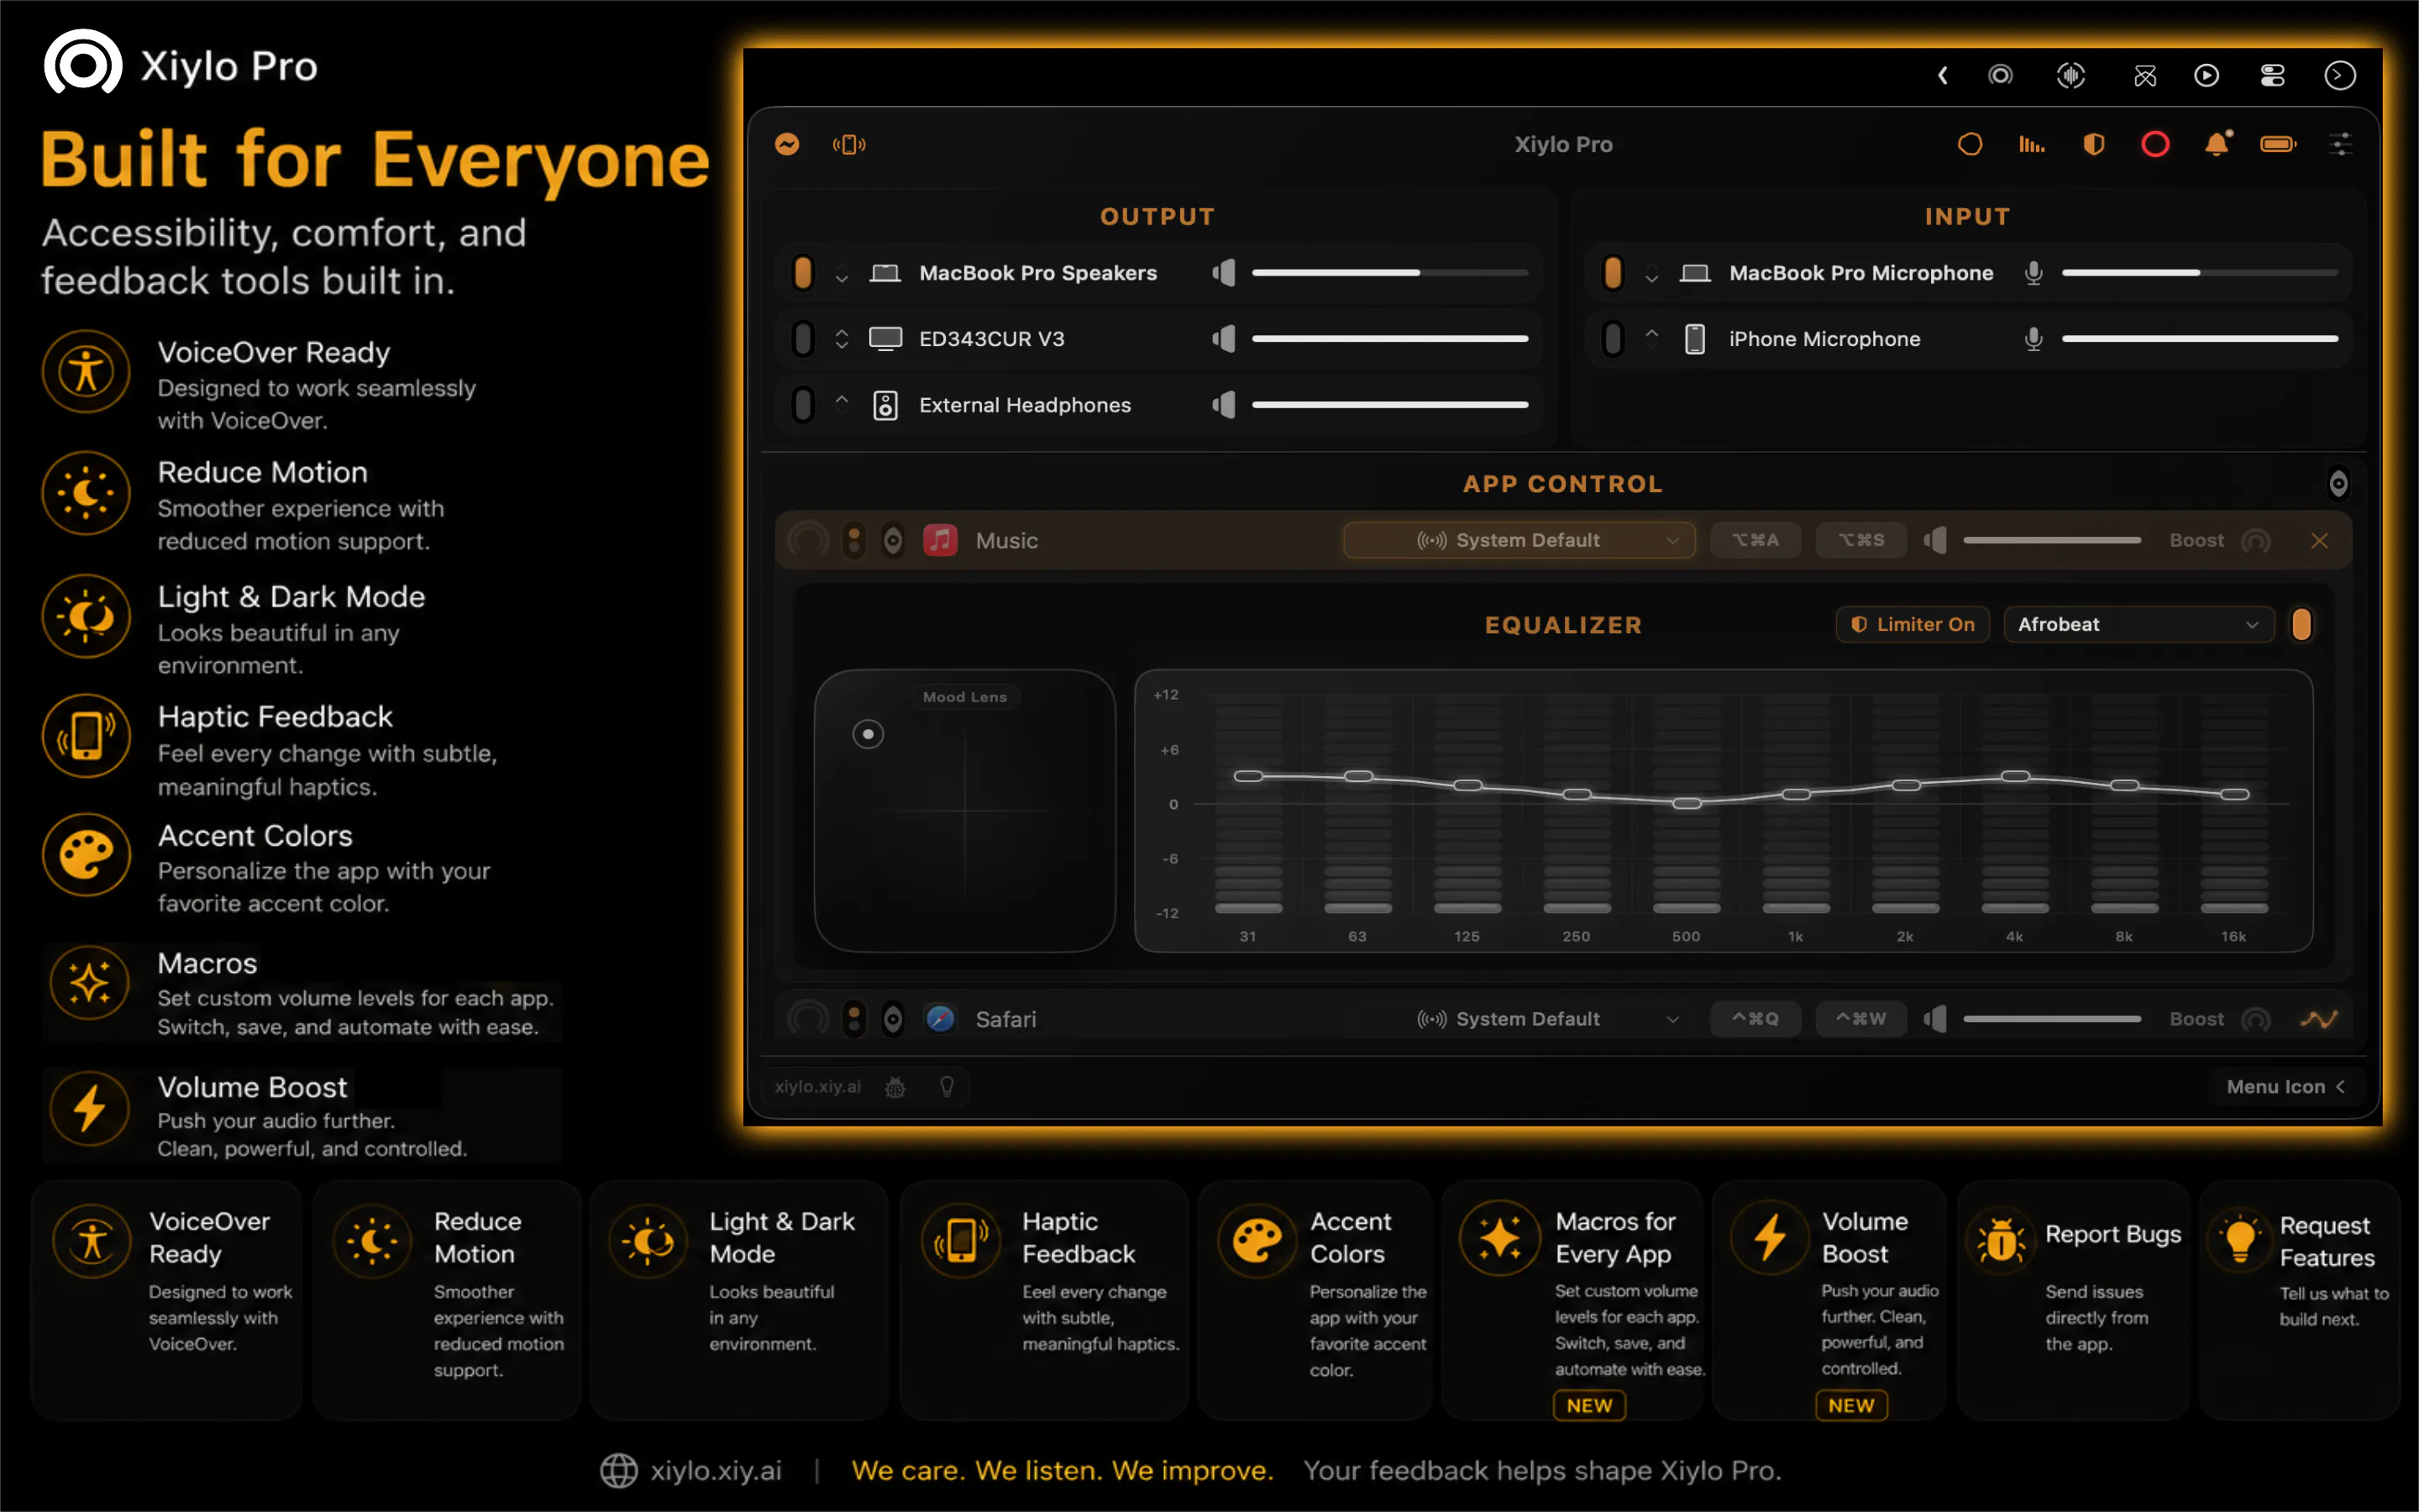
Task: Click reorder arrow for iPhone Microphone
Action: coord(1651,334)
